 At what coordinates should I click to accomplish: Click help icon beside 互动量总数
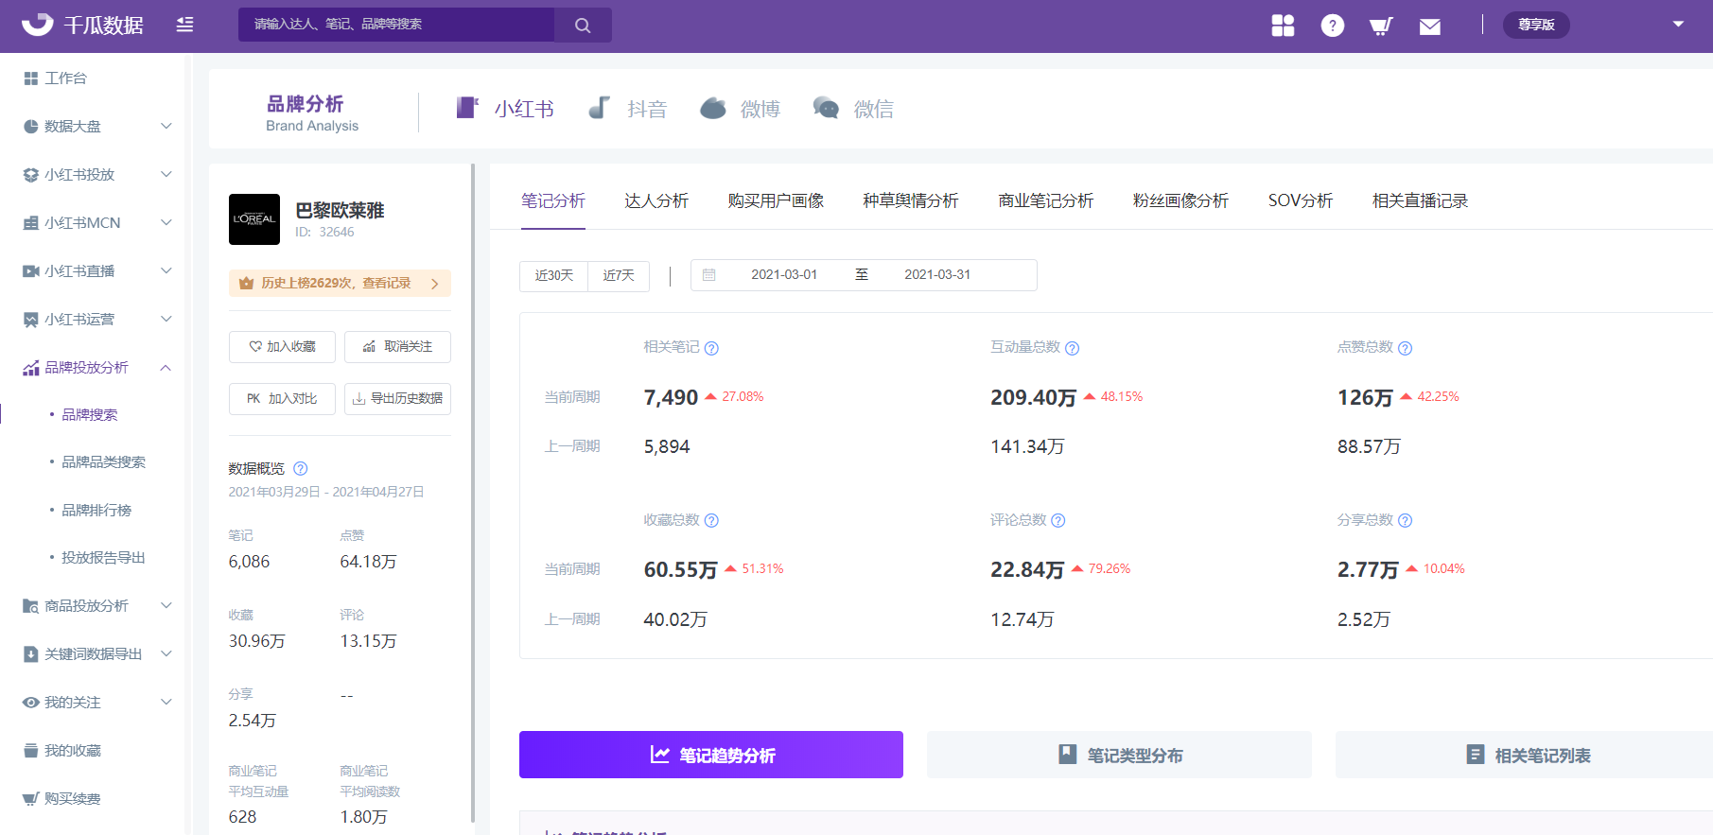click(x=1073, y=348)
